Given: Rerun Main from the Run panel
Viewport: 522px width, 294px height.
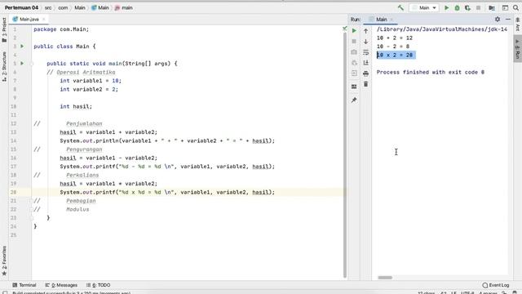Looking at the screenshot, I should [x=354, y=31].
